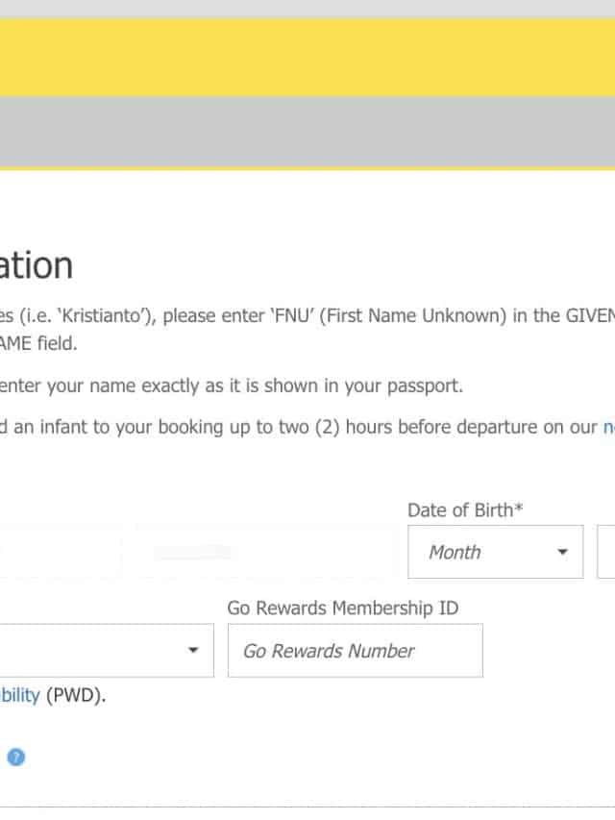This screenshot has height=820, width=615.
Task: Open the cut-off dropdown right of Month
Action: point(606,552)
